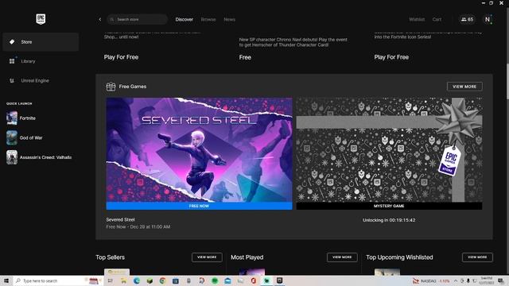The image size is (509, 286).
Task: Focus the Search store field
Action: pyautogui.click(x=138, y=19)
